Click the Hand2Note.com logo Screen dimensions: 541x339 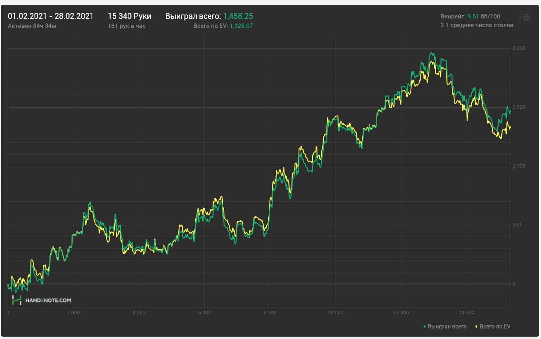[42, 300]
